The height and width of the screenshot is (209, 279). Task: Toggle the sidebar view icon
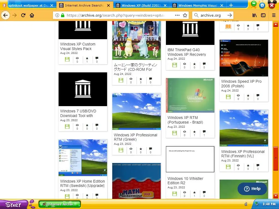click(263, 15)
